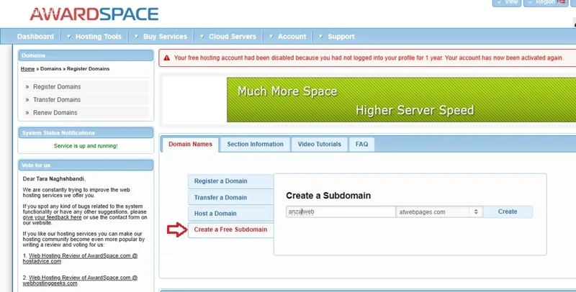Switch to the FAQ tab
This screenshot has width=576, height=292.
361,144
